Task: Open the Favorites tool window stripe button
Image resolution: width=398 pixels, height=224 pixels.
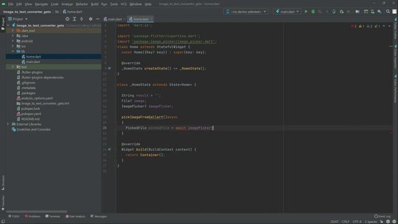Action: pyautogui.click(x=2, y=203)
